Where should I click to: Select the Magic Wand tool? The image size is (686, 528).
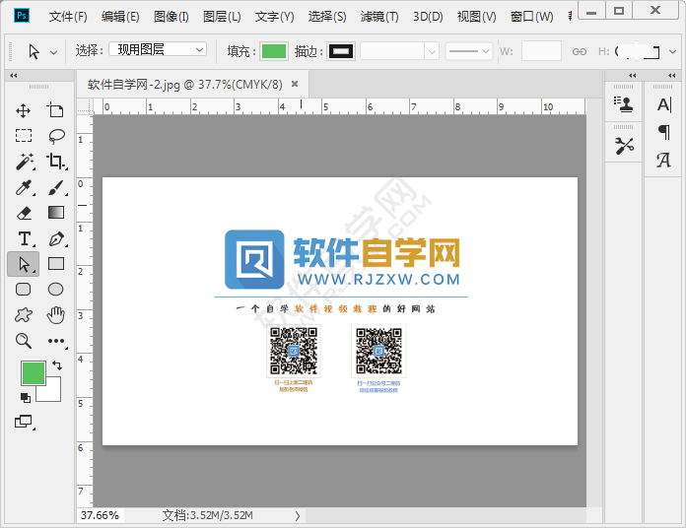coord(25,162)
